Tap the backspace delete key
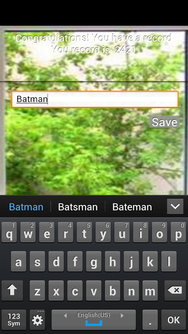Image resolution: width=188 pixels, height=334 pixels. pyautogui.click(x=175, y=290)
